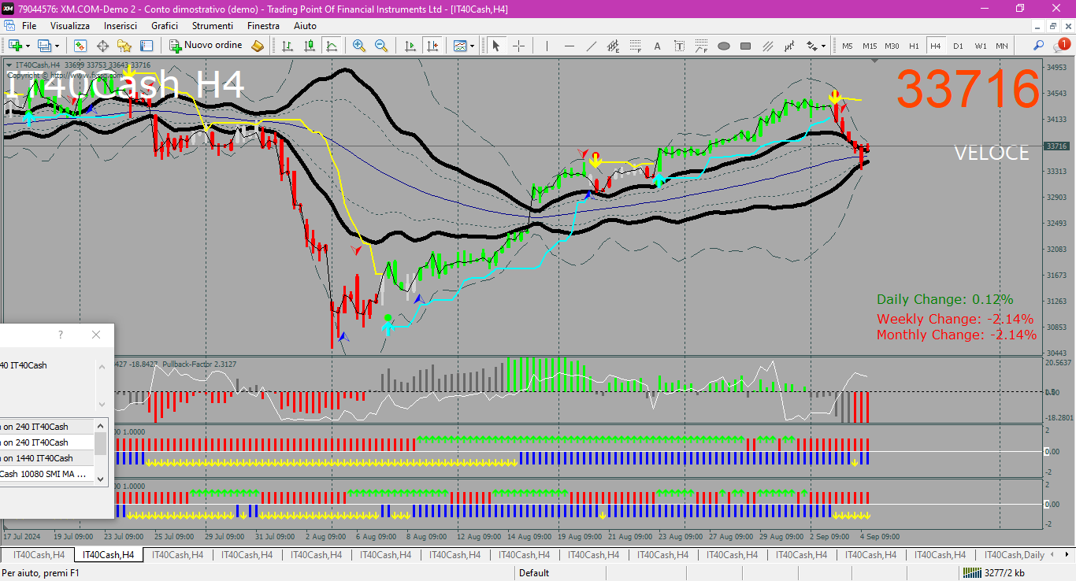Select the rectangle drawing tool
Screen dimensions: 1076x581
coord(746,46)
